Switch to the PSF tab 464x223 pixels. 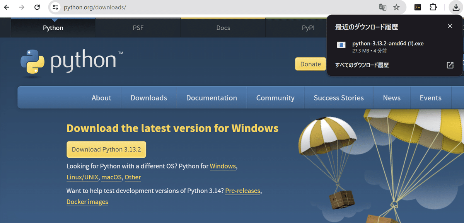pyautogui.click(x=138, y=28)
